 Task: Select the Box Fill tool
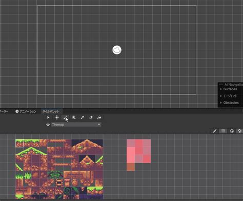click(74, 117)
